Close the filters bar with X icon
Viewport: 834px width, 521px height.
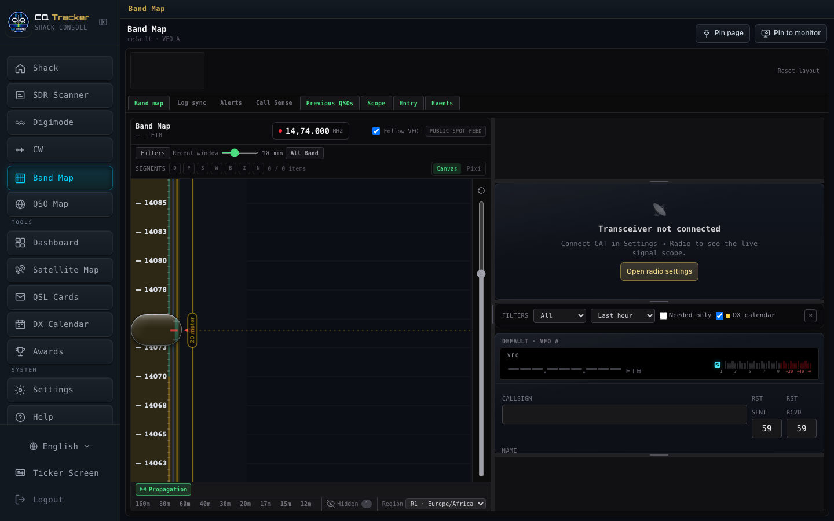click(x=810, y=315)
